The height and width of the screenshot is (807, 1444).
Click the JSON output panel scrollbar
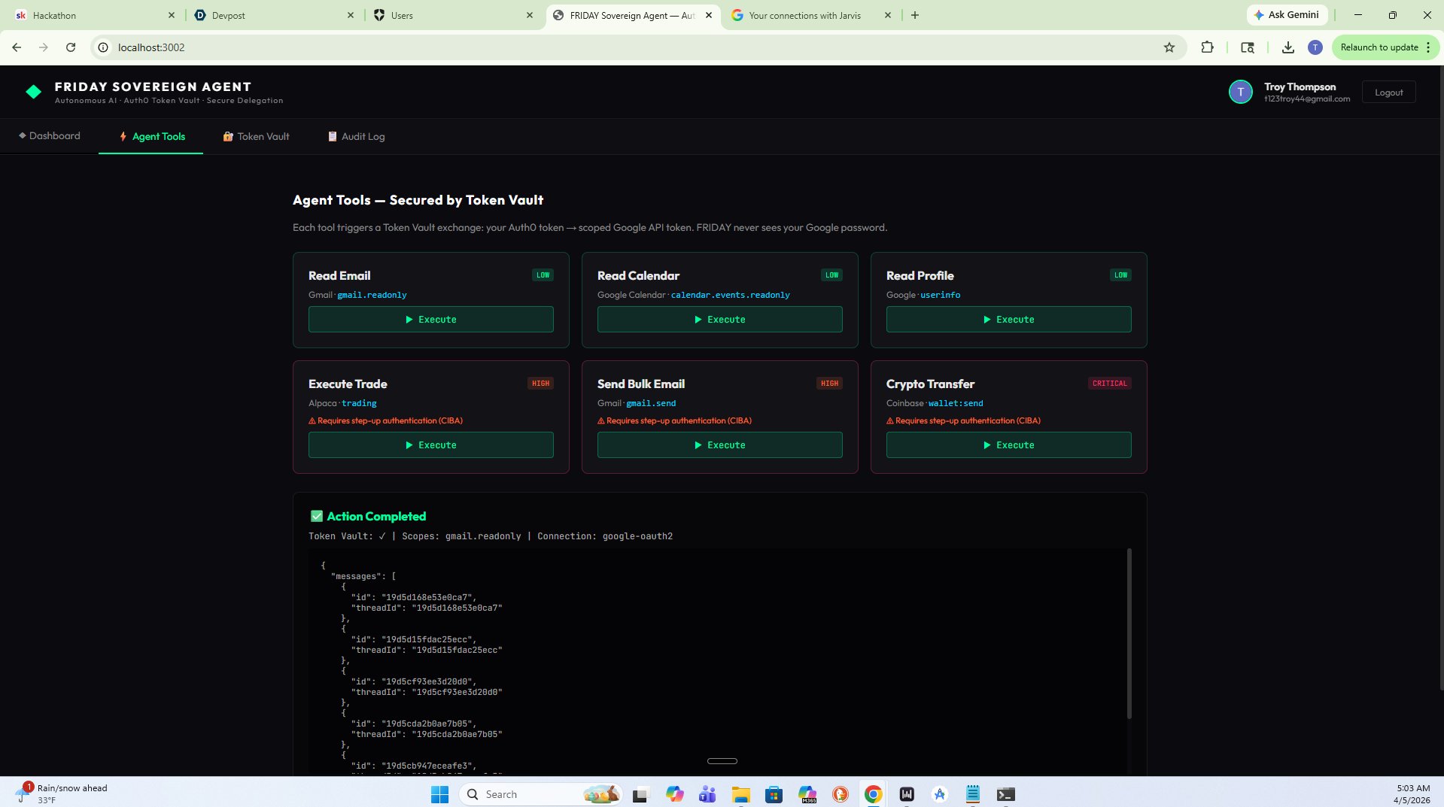click(x=1129, y=633)
